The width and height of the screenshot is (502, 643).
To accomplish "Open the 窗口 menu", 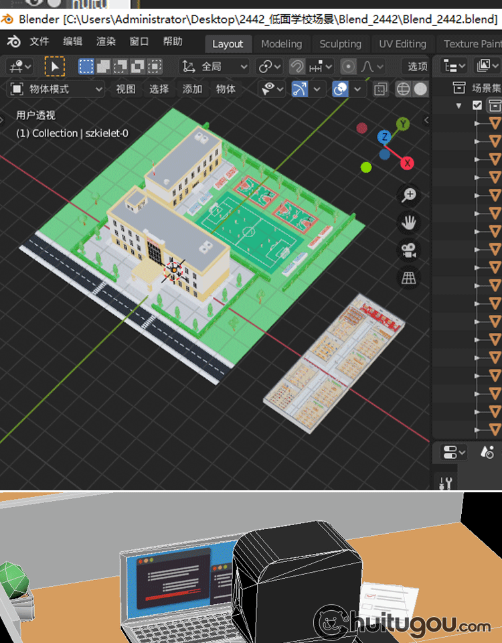I will click(x=139, y=42).
